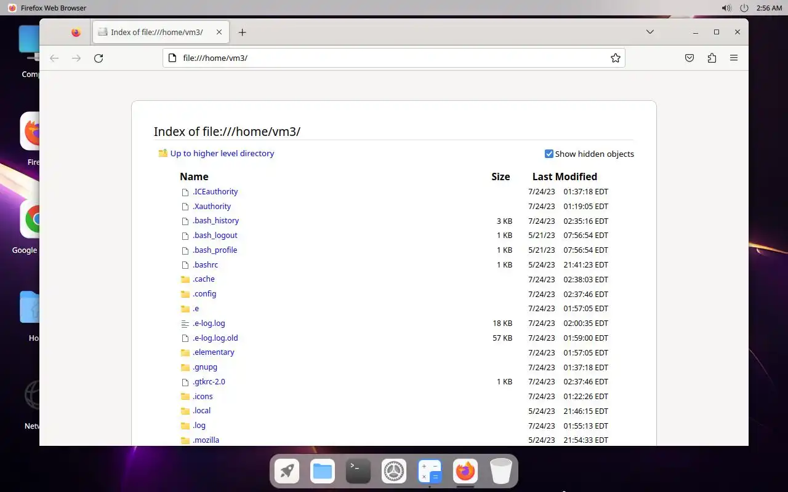Click the power icon in the top panel
The image size is (788, 492).
point(744,8)
